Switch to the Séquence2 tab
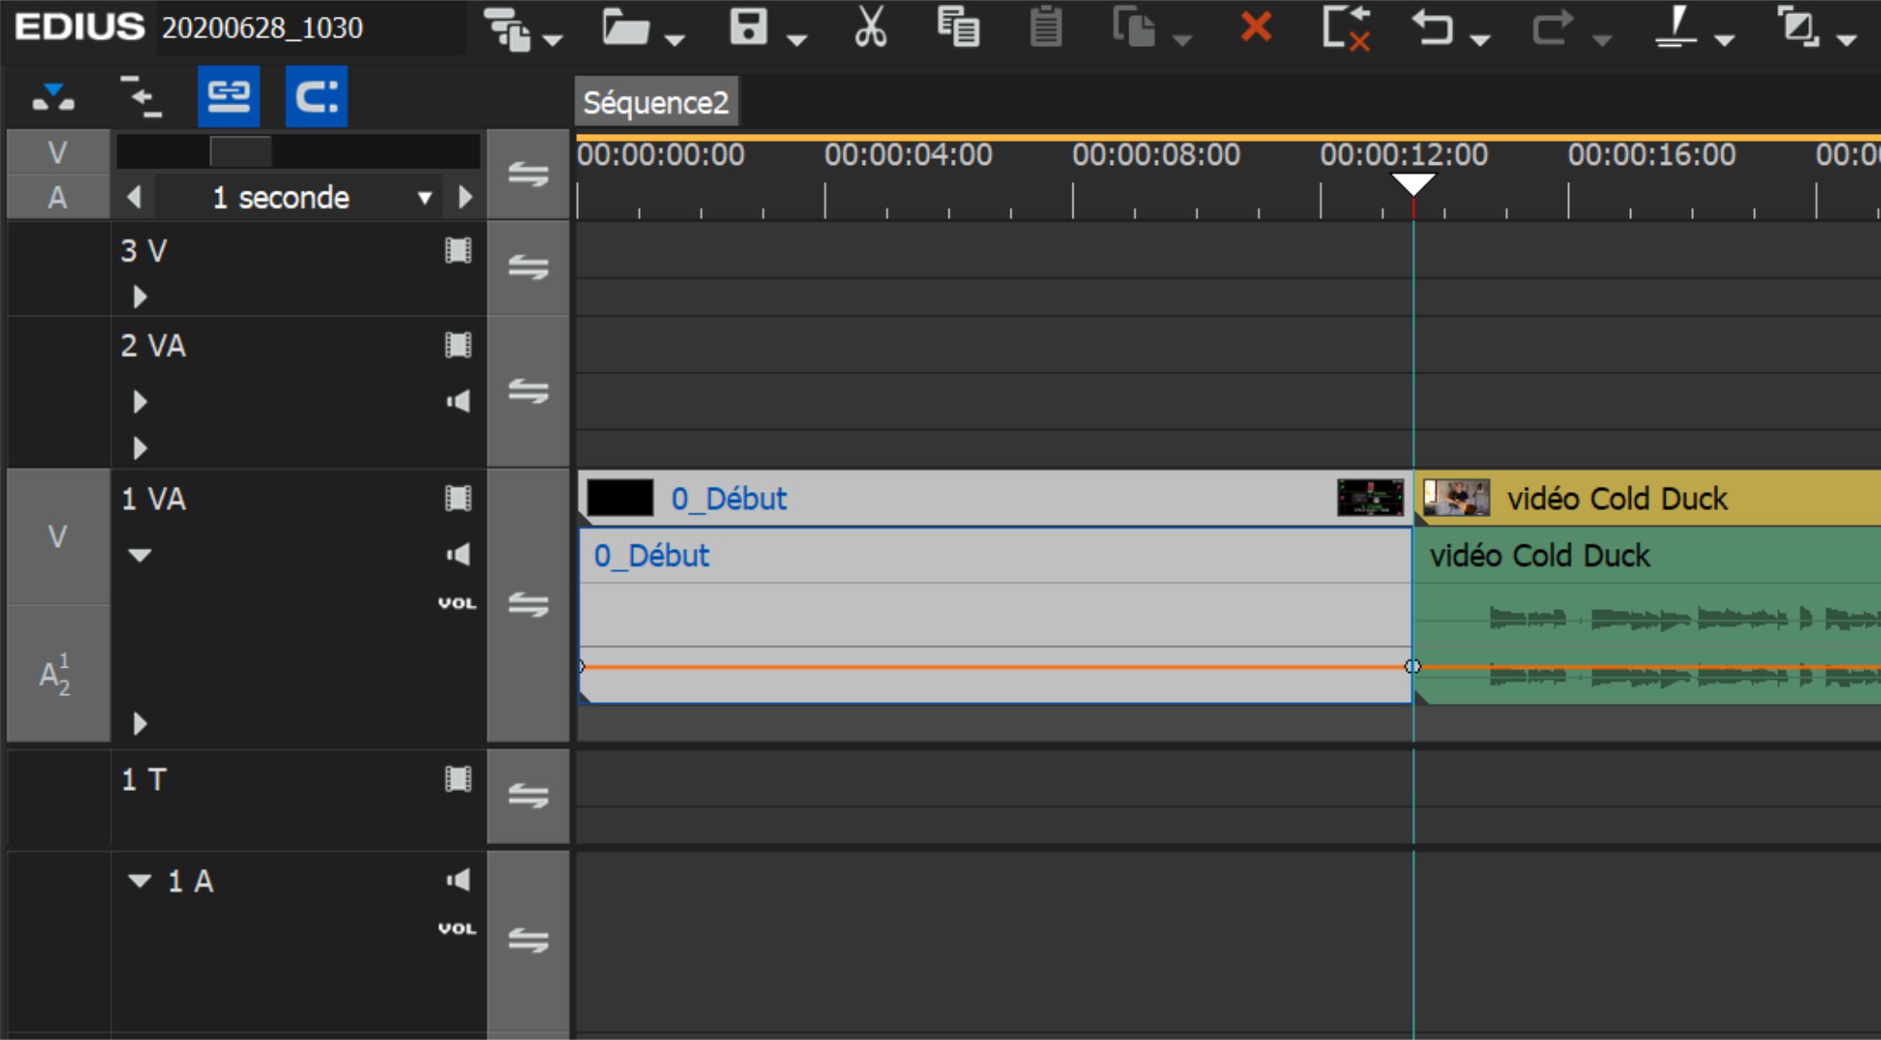The height and width of the screenshot is (1040, 1881). tap(656, 103)
